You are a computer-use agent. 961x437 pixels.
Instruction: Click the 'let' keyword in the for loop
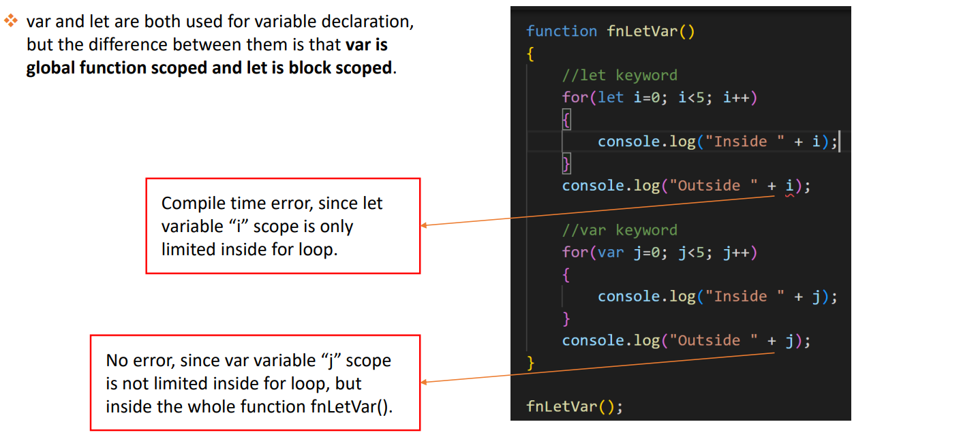coord(610,97)
